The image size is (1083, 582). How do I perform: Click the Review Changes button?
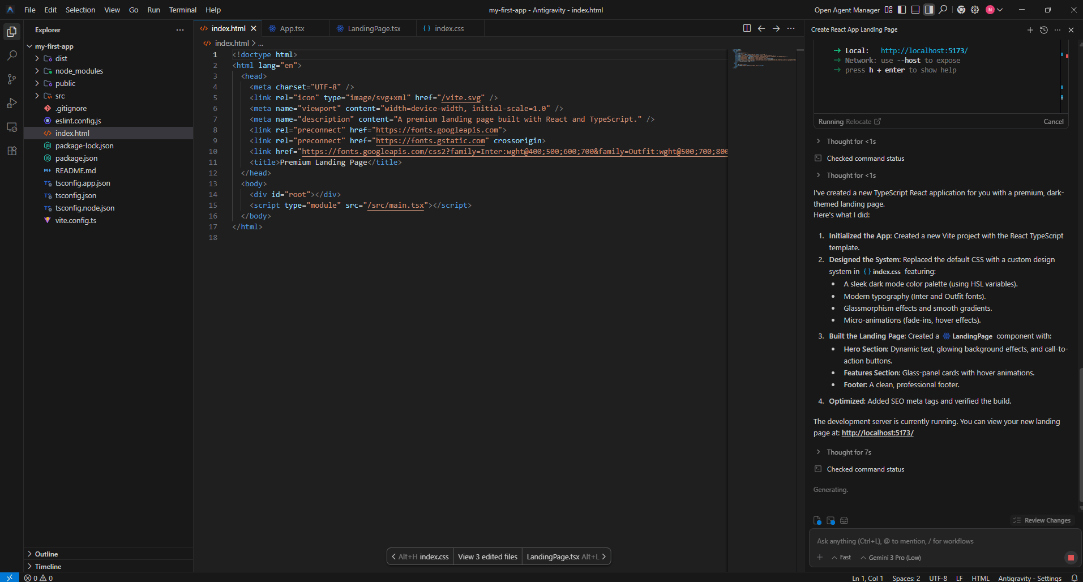click(1042, 520)
